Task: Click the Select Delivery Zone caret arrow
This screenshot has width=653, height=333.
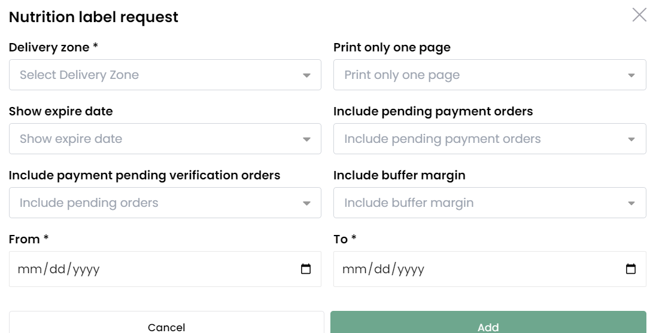Action: (x=306, y=75)
